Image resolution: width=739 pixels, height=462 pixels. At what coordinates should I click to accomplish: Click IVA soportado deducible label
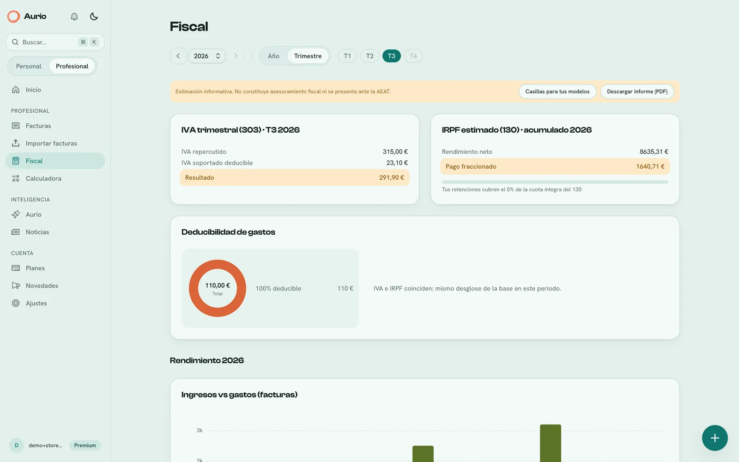(x=217, y=163)
